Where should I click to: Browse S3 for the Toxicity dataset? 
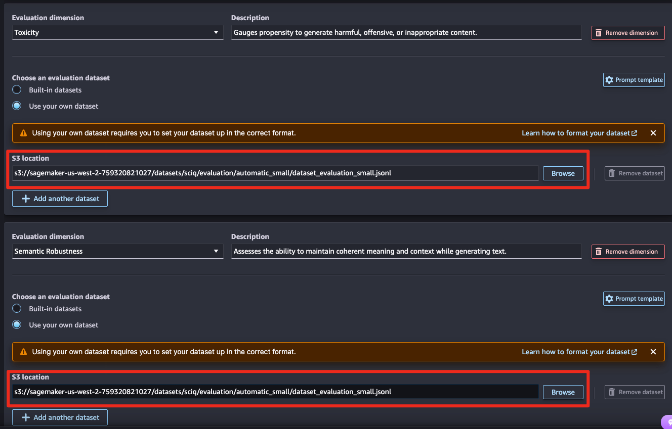[x=563, y=173]
